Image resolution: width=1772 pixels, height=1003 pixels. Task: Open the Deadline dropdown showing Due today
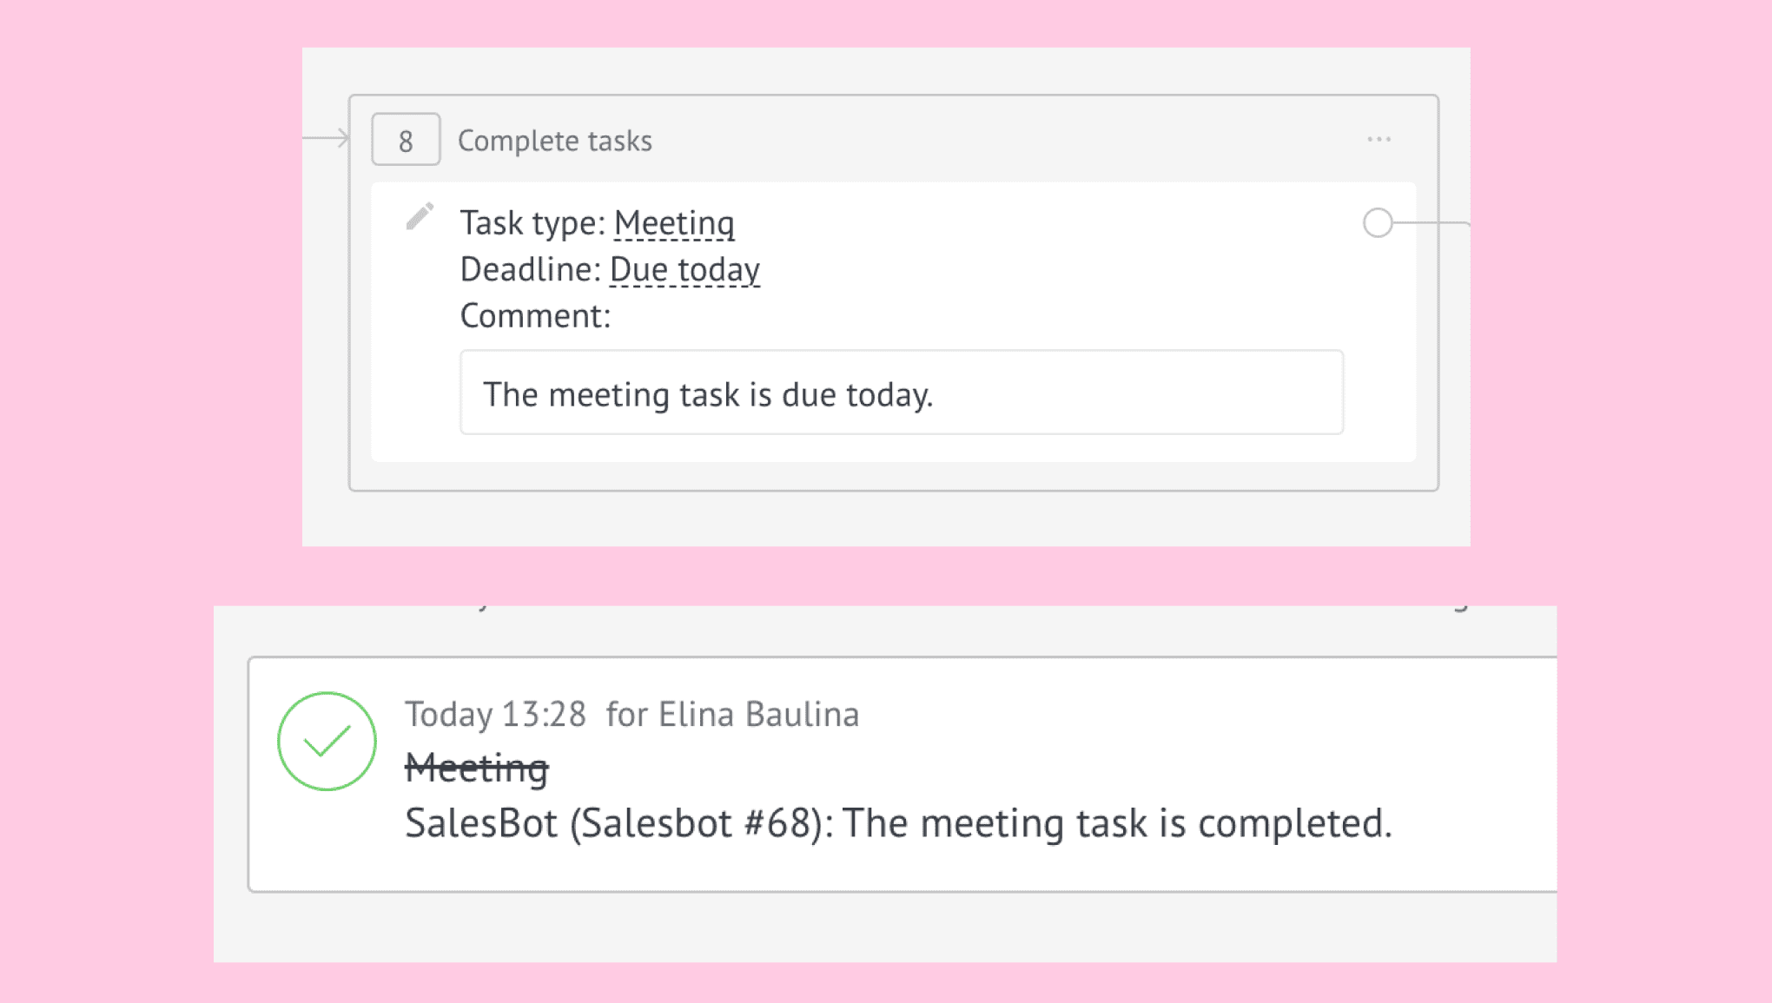click(x=684, y=269)
